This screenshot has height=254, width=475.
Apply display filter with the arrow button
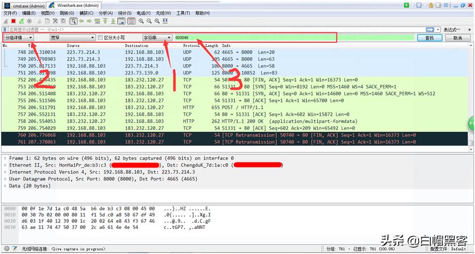pos(430,30)
